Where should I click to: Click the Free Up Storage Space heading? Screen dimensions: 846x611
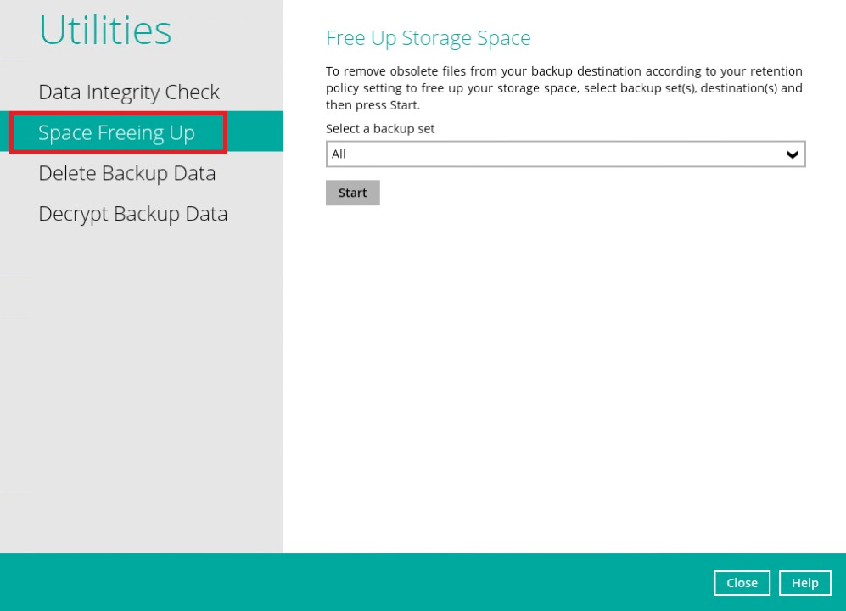(x=428, y=38)
